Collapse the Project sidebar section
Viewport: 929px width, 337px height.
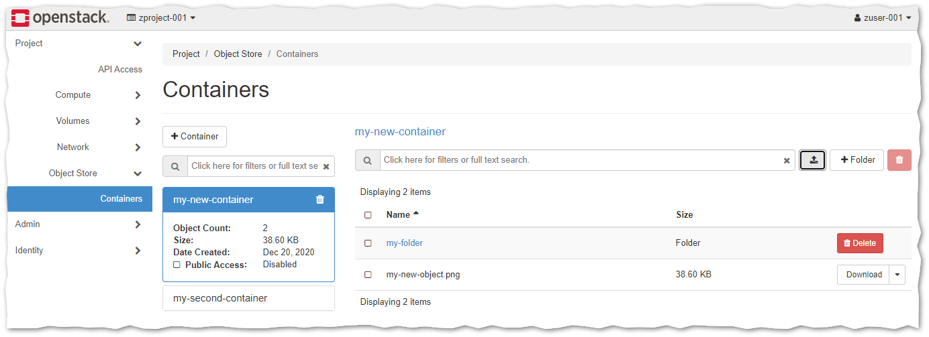tap(80, 44)
